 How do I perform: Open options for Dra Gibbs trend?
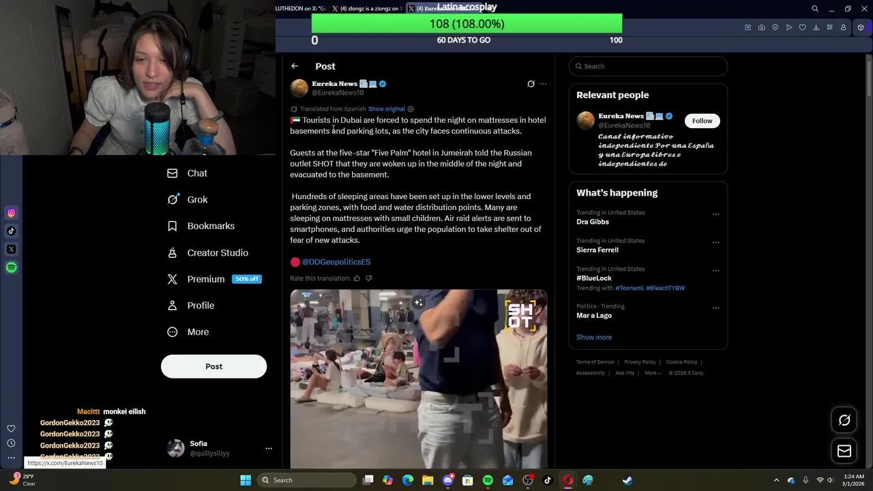coord(715,214)
